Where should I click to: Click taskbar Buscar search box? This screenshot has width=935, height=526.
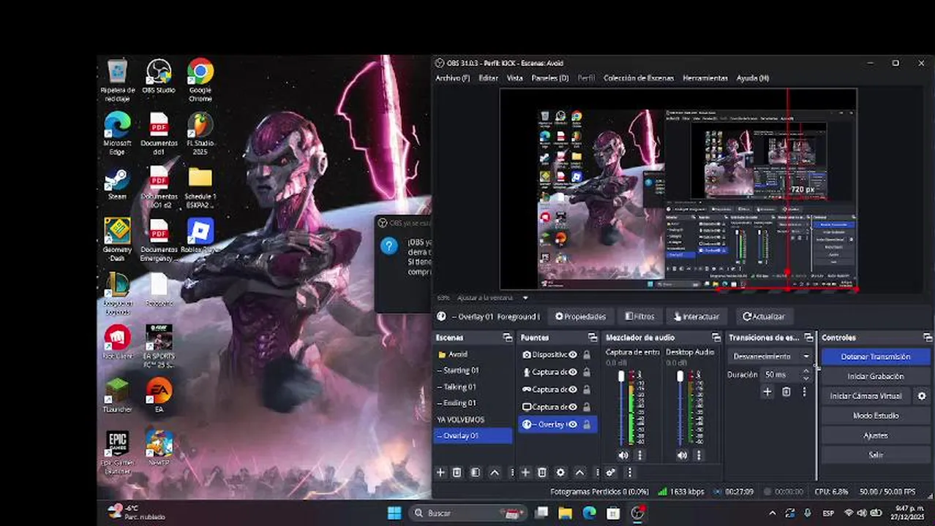[x=467, y=513]
